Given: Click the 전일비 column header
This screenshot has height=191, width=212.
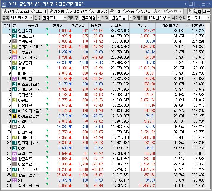Looking at the screenshot, I should [x=142, y=25].
